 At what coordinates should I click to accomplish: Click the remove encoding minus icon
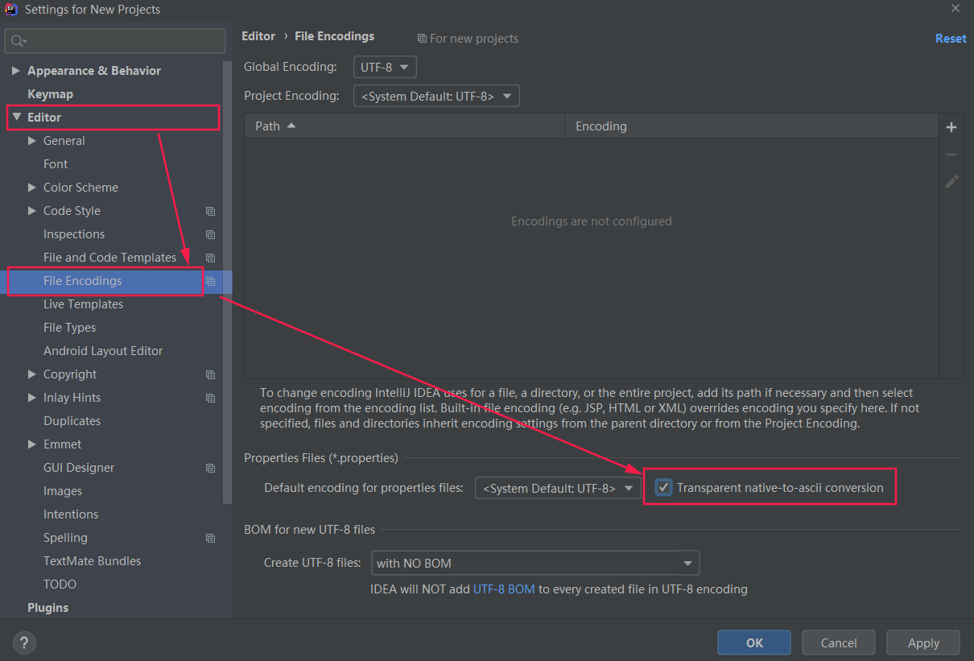point(951,155)
